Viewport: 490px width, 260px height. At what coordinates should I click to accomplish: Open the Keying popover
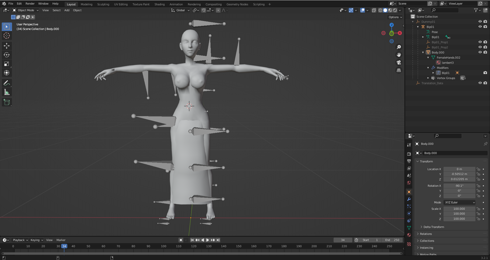37,240
